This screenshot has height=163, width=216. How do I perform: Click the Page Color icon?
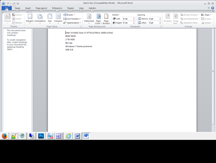98,19
